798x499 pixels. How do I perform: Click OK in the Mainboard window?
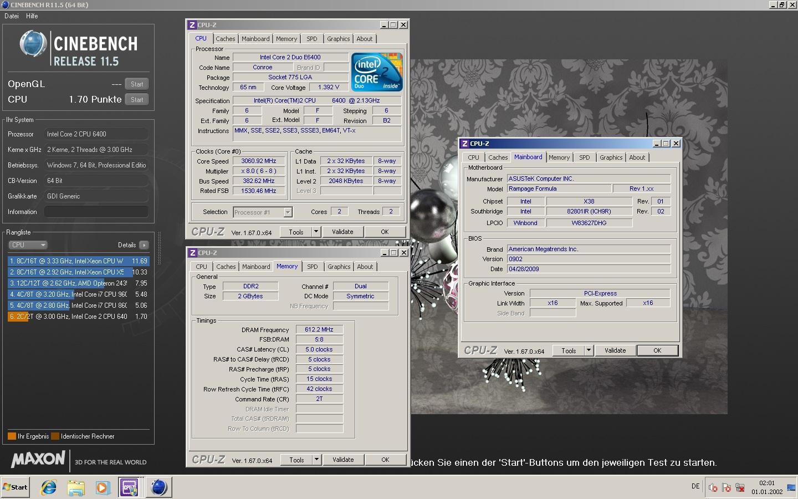coord(657,350)
